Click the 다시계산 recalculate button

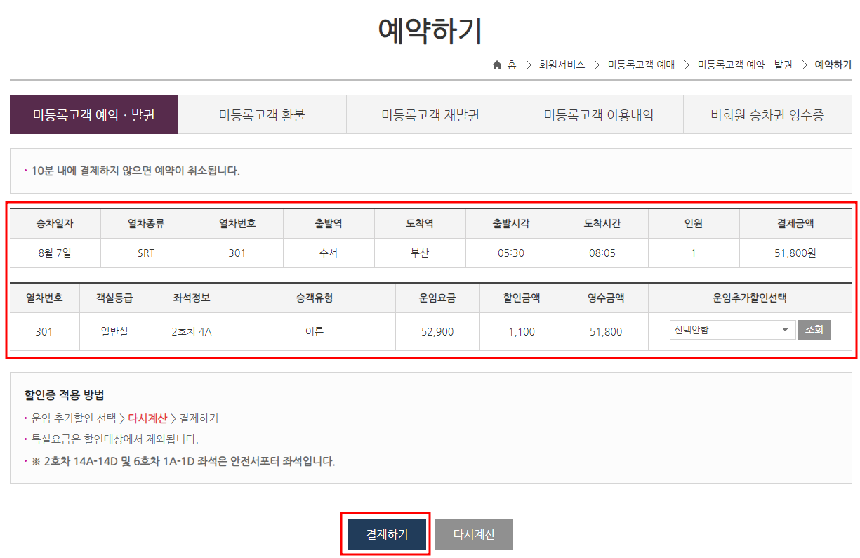tap(474, 533)
